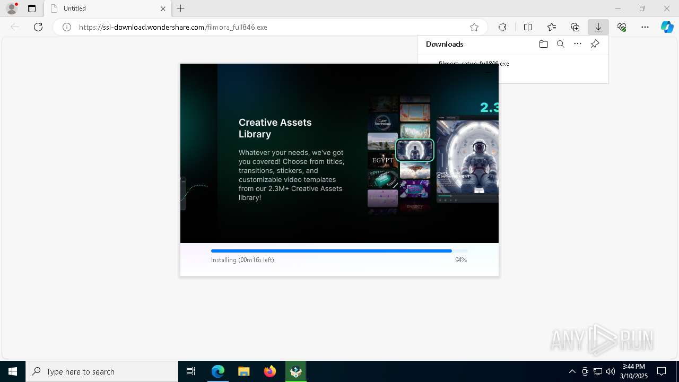Open downloads folder from Downloads panel

tap(544, 44)
